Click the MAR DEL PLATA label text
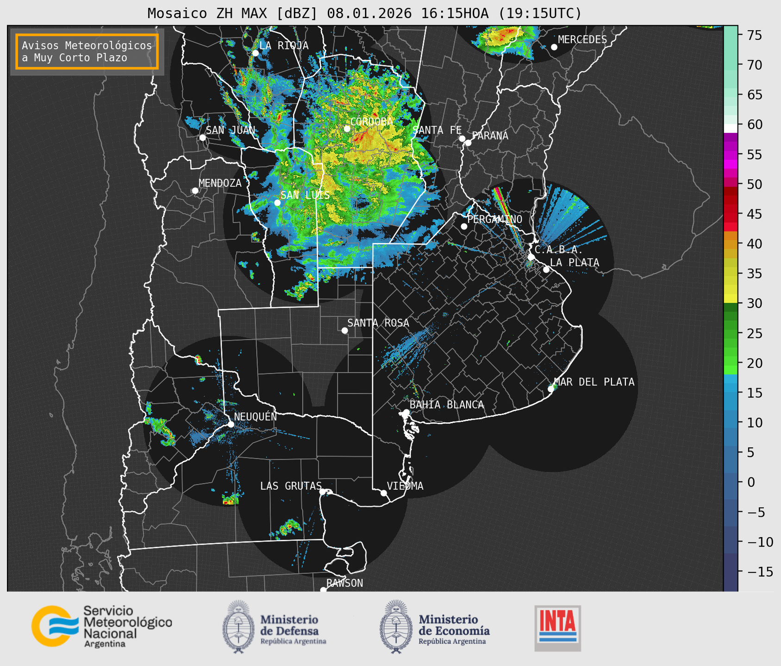This screenshot has height=666, width=781. tap(594, 382)
